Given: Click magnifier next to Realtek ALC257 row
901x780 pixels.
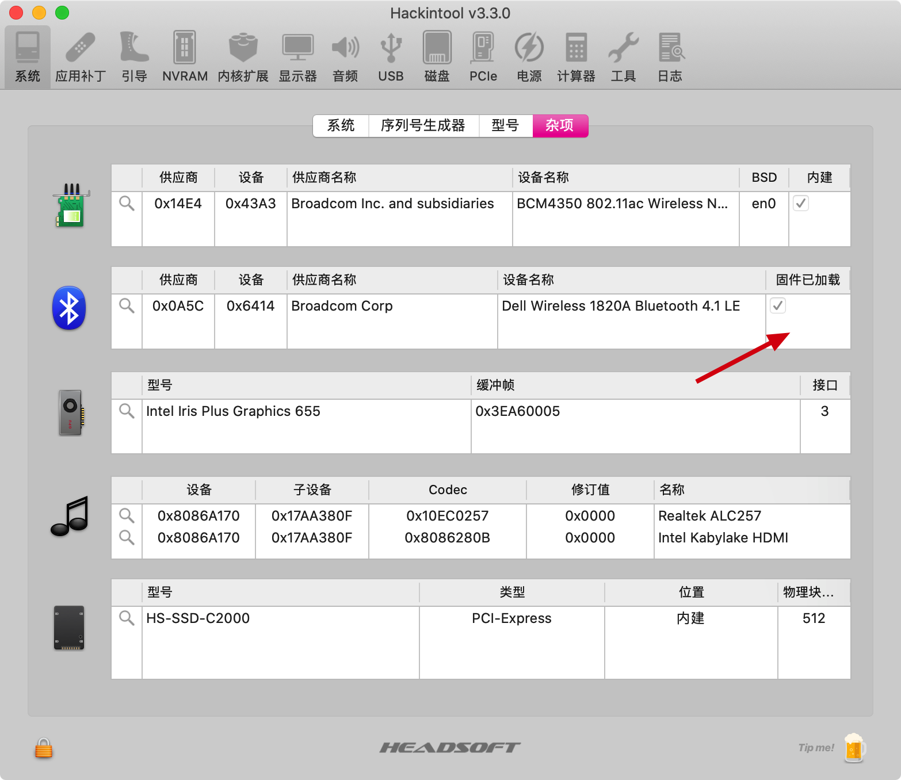Looking at the screenshot, I should tap(127, 515).
